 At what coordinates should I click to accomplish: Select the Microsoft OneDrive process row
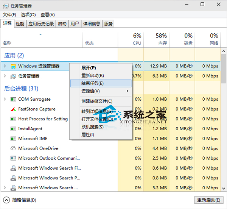[110, 148]
